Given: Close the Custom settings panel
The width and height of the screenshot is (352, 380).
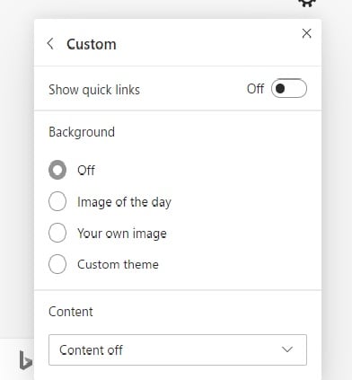Looking at the screenshot, I should (x=306, y=33).
